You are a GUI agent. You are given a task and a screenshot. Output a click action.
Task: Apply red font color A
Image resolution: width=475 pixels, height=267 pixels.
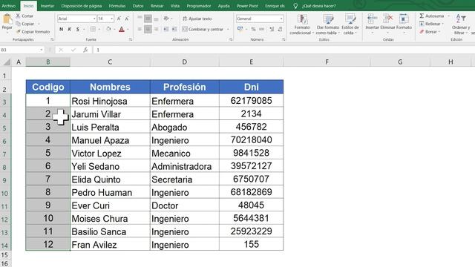122,29
